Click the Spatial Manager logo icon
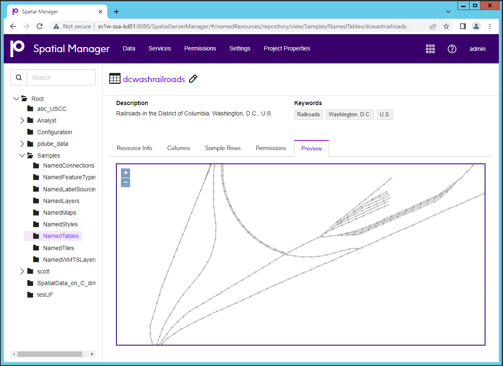The width and height of the screenshot is (503, 366). (17, 48)
